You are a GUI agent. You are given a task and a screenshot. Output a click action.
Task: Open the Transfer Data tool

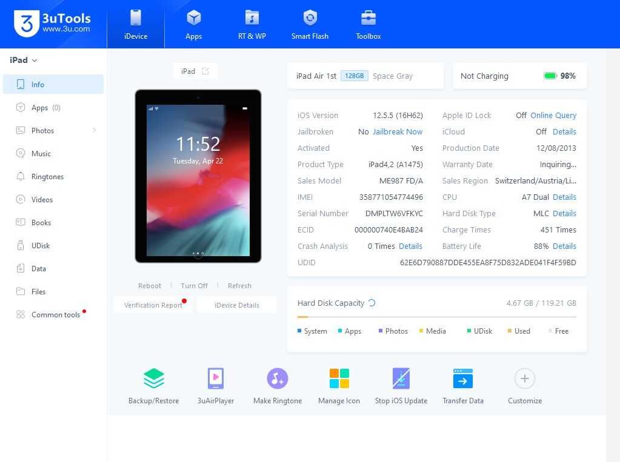463,385
